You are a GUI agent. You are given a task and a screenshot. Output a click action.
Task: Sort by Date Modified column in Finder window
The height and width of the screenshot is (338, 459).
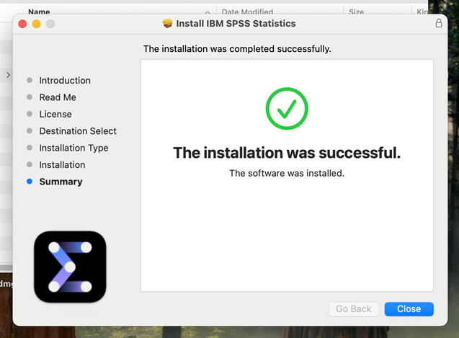tap(247, 12)
